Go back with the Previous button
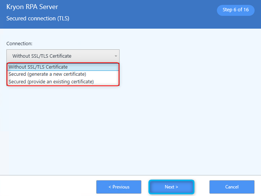 [119, 187]
